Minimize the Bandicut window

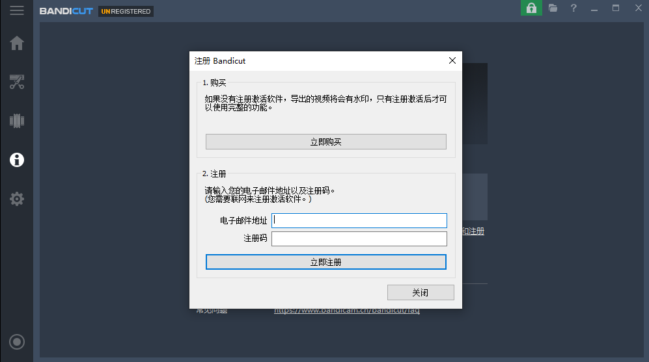click(594, 8)
